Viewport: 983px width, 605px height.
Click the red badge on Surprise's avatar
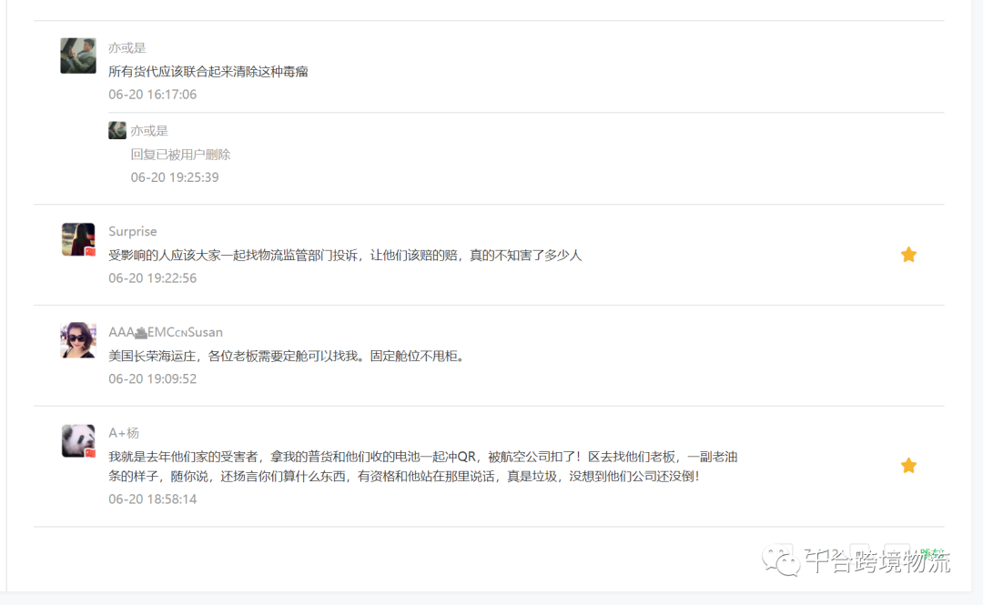click(x=90, y=250)
